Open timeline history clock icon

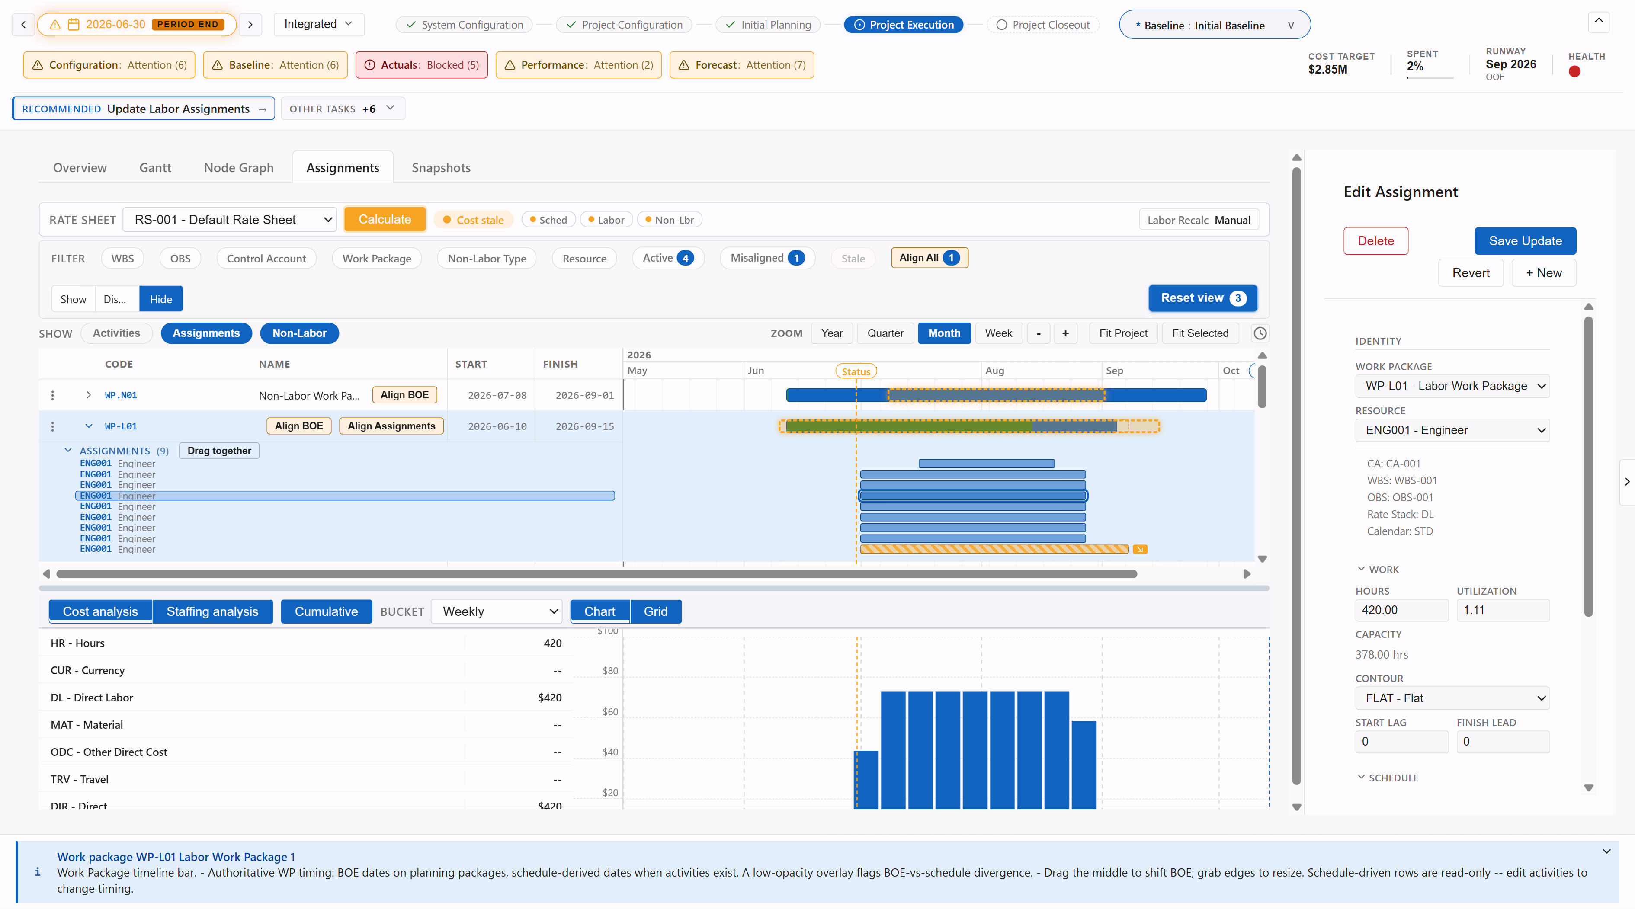pos(1260,333)
